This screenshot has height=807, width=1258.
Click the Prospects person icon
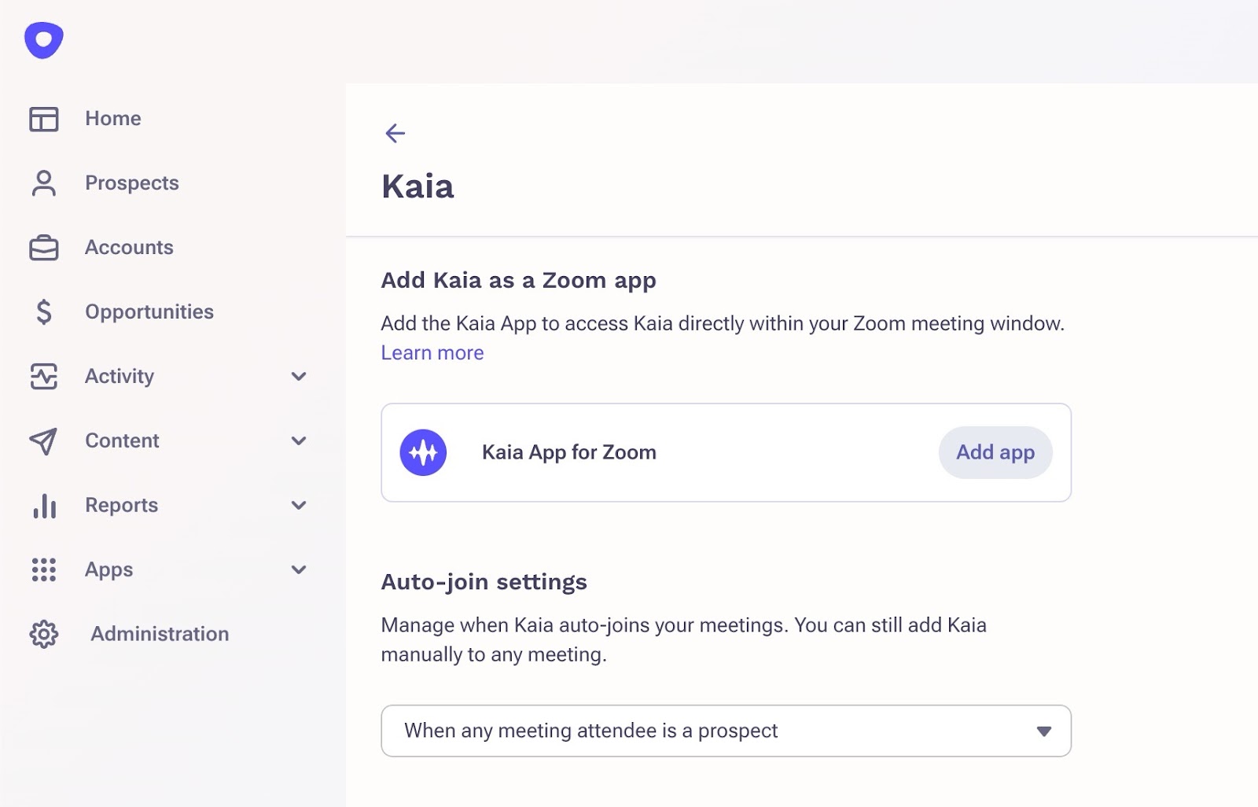pyautogui.click(x=44, y=183)
